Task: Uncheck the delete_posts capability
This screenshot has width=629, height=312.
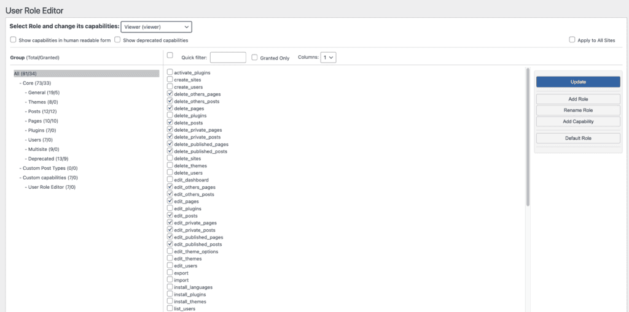Action: click(170, 122)
